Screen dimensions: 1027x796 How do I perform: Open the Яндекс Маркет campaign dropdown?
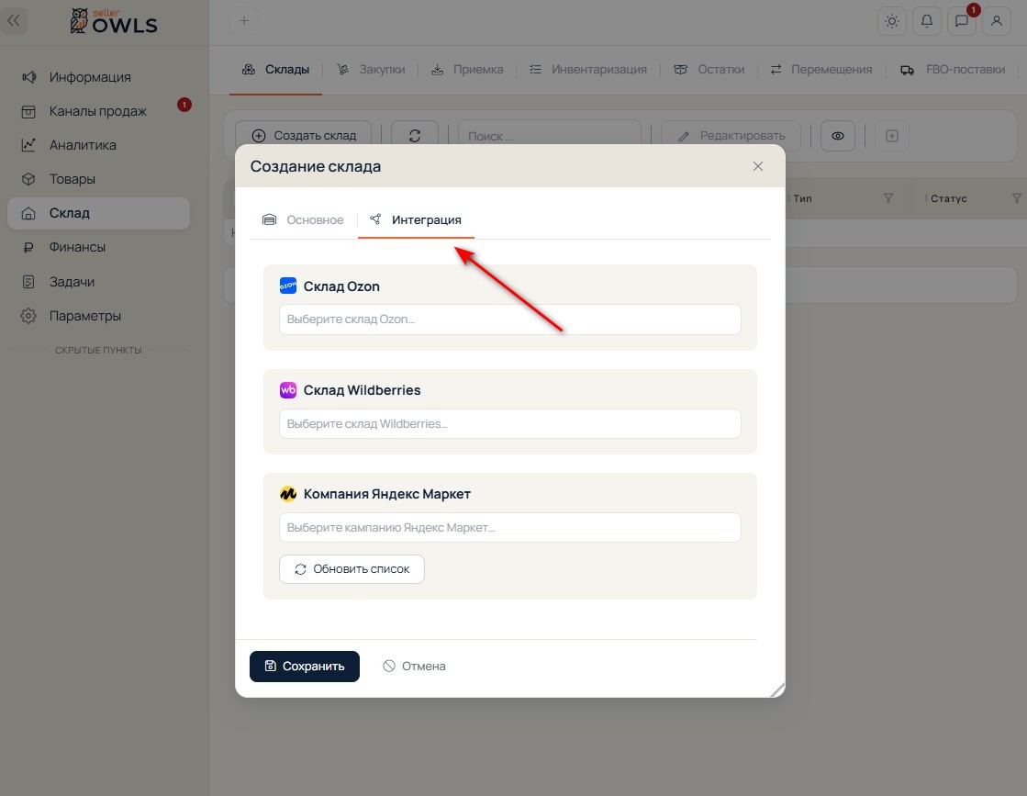(x=509, y=527)
